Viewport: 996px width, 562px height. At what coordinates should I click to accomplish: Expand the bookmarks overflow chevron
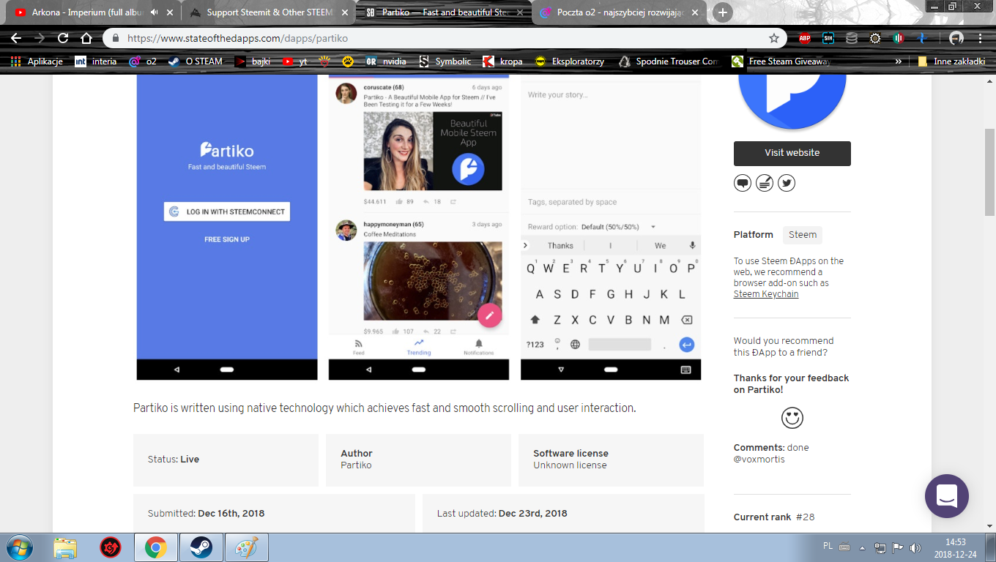[899, 61]
